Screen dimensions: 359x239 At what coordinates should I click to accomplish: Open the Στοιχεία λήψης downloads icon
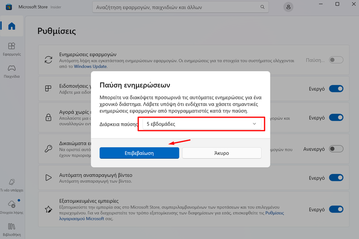tap(11, 204)
